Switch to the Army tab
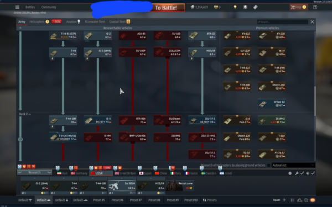Screen dimensions: 332x207 coord(22,22)
